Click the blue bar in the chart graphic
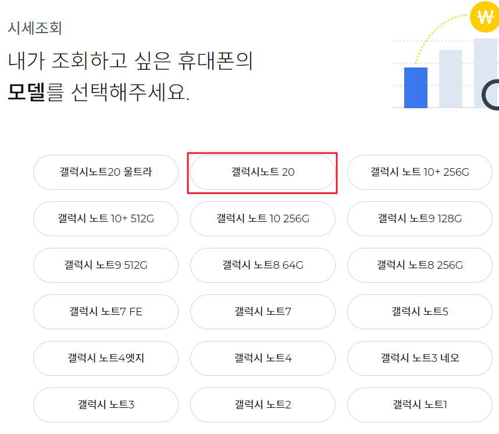Screen dimensions: 499x434 415,88
